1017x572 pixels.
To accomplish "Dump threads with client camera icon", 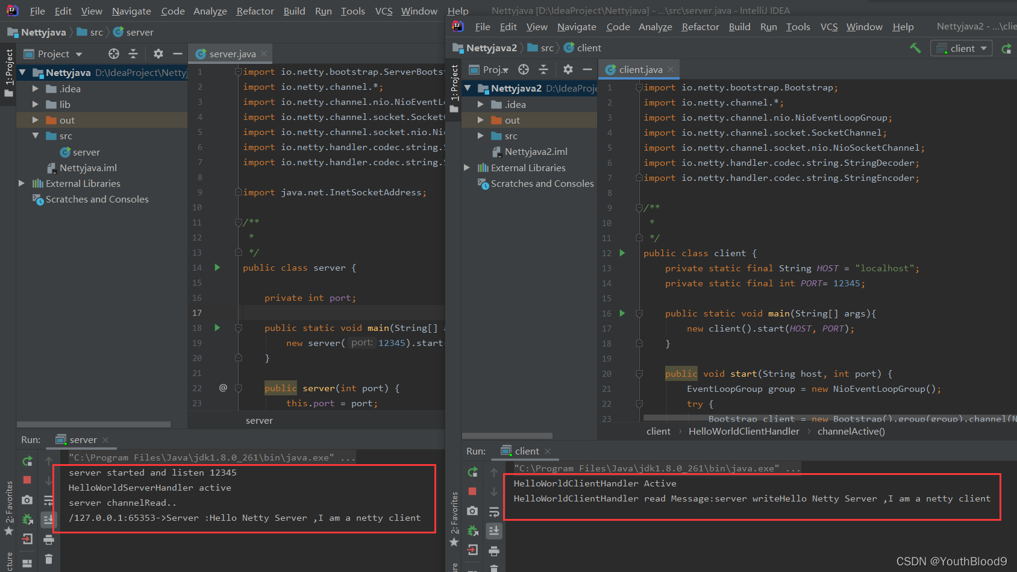I will tap(472, 511).
